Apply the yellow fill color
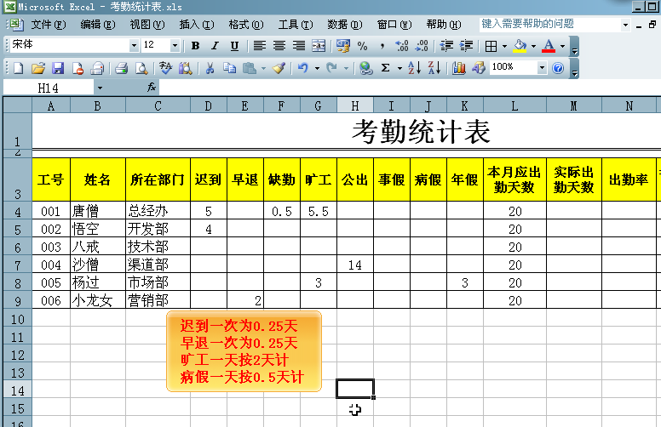 pyautogui.click(x=520, y=46)
